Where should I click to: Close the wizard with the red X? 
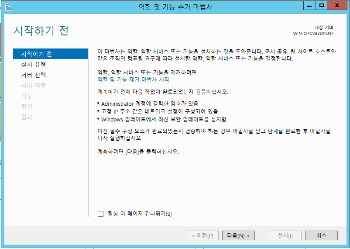(338, 6)
